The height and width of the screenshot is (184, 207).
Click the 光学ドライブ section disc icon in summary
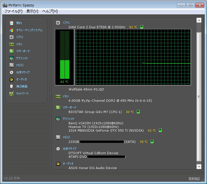point(58,149)
